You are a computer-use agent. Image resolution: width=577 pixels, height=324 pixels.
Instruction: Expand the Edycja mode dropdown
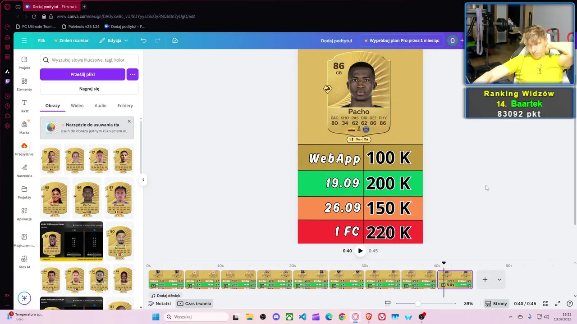114,40
